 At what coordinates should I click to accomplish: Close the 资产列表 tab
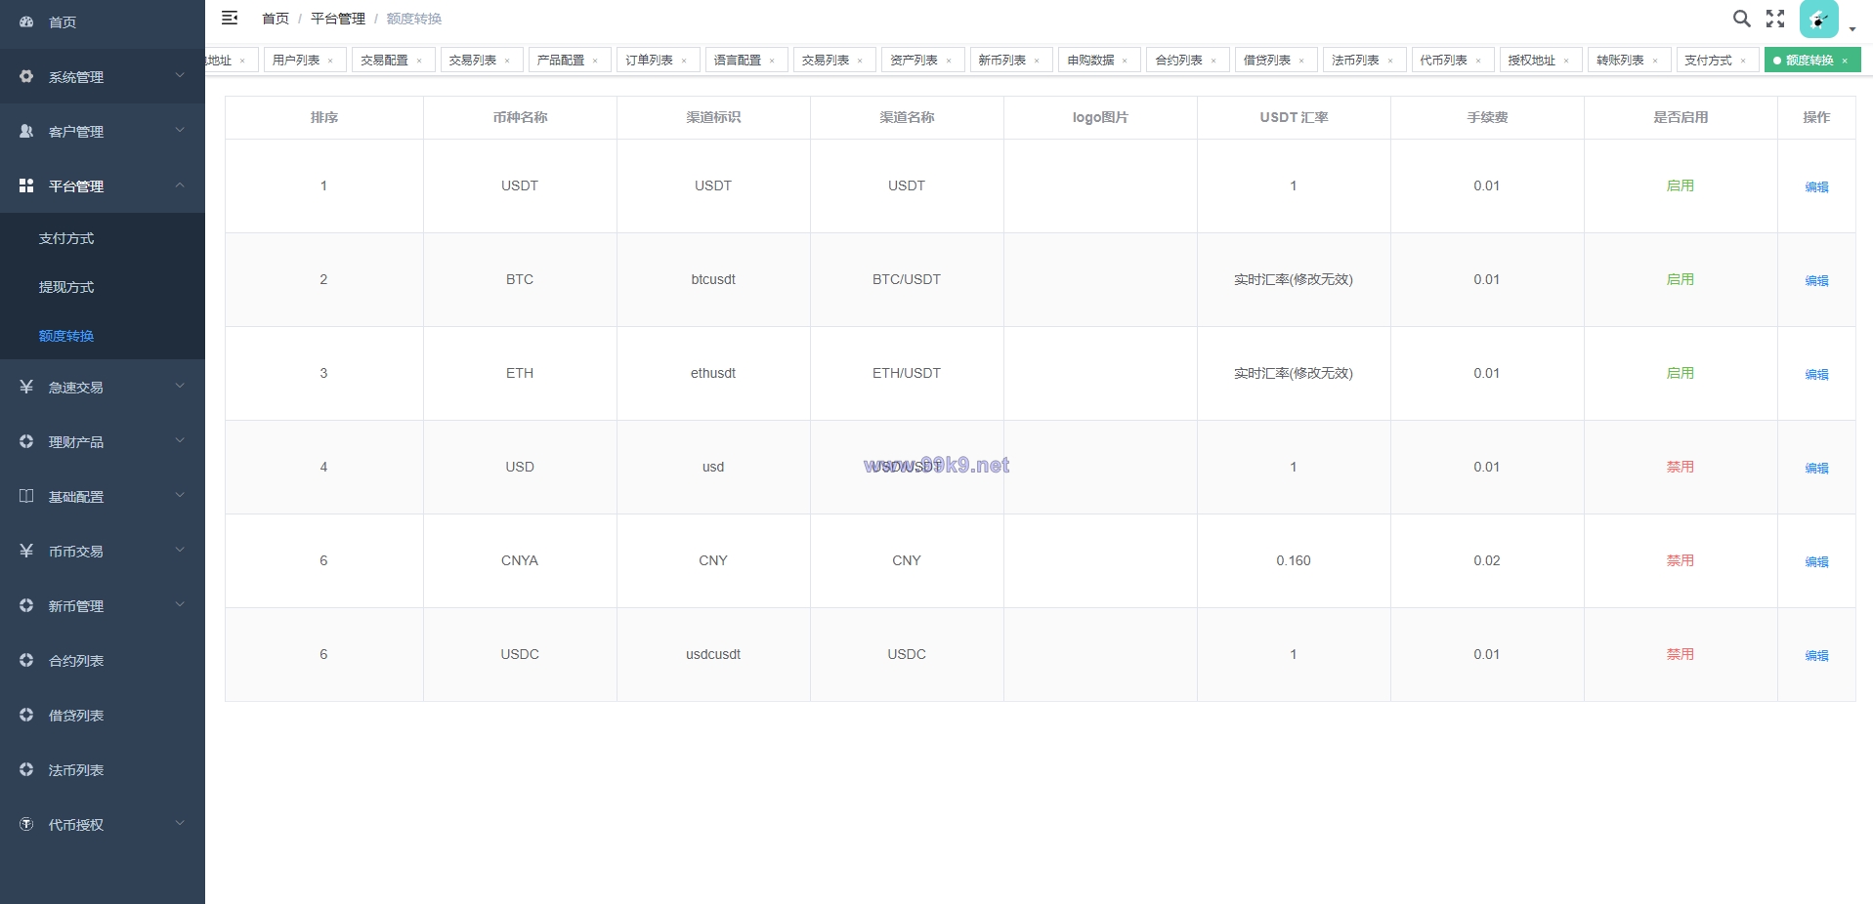pos(949,61)
